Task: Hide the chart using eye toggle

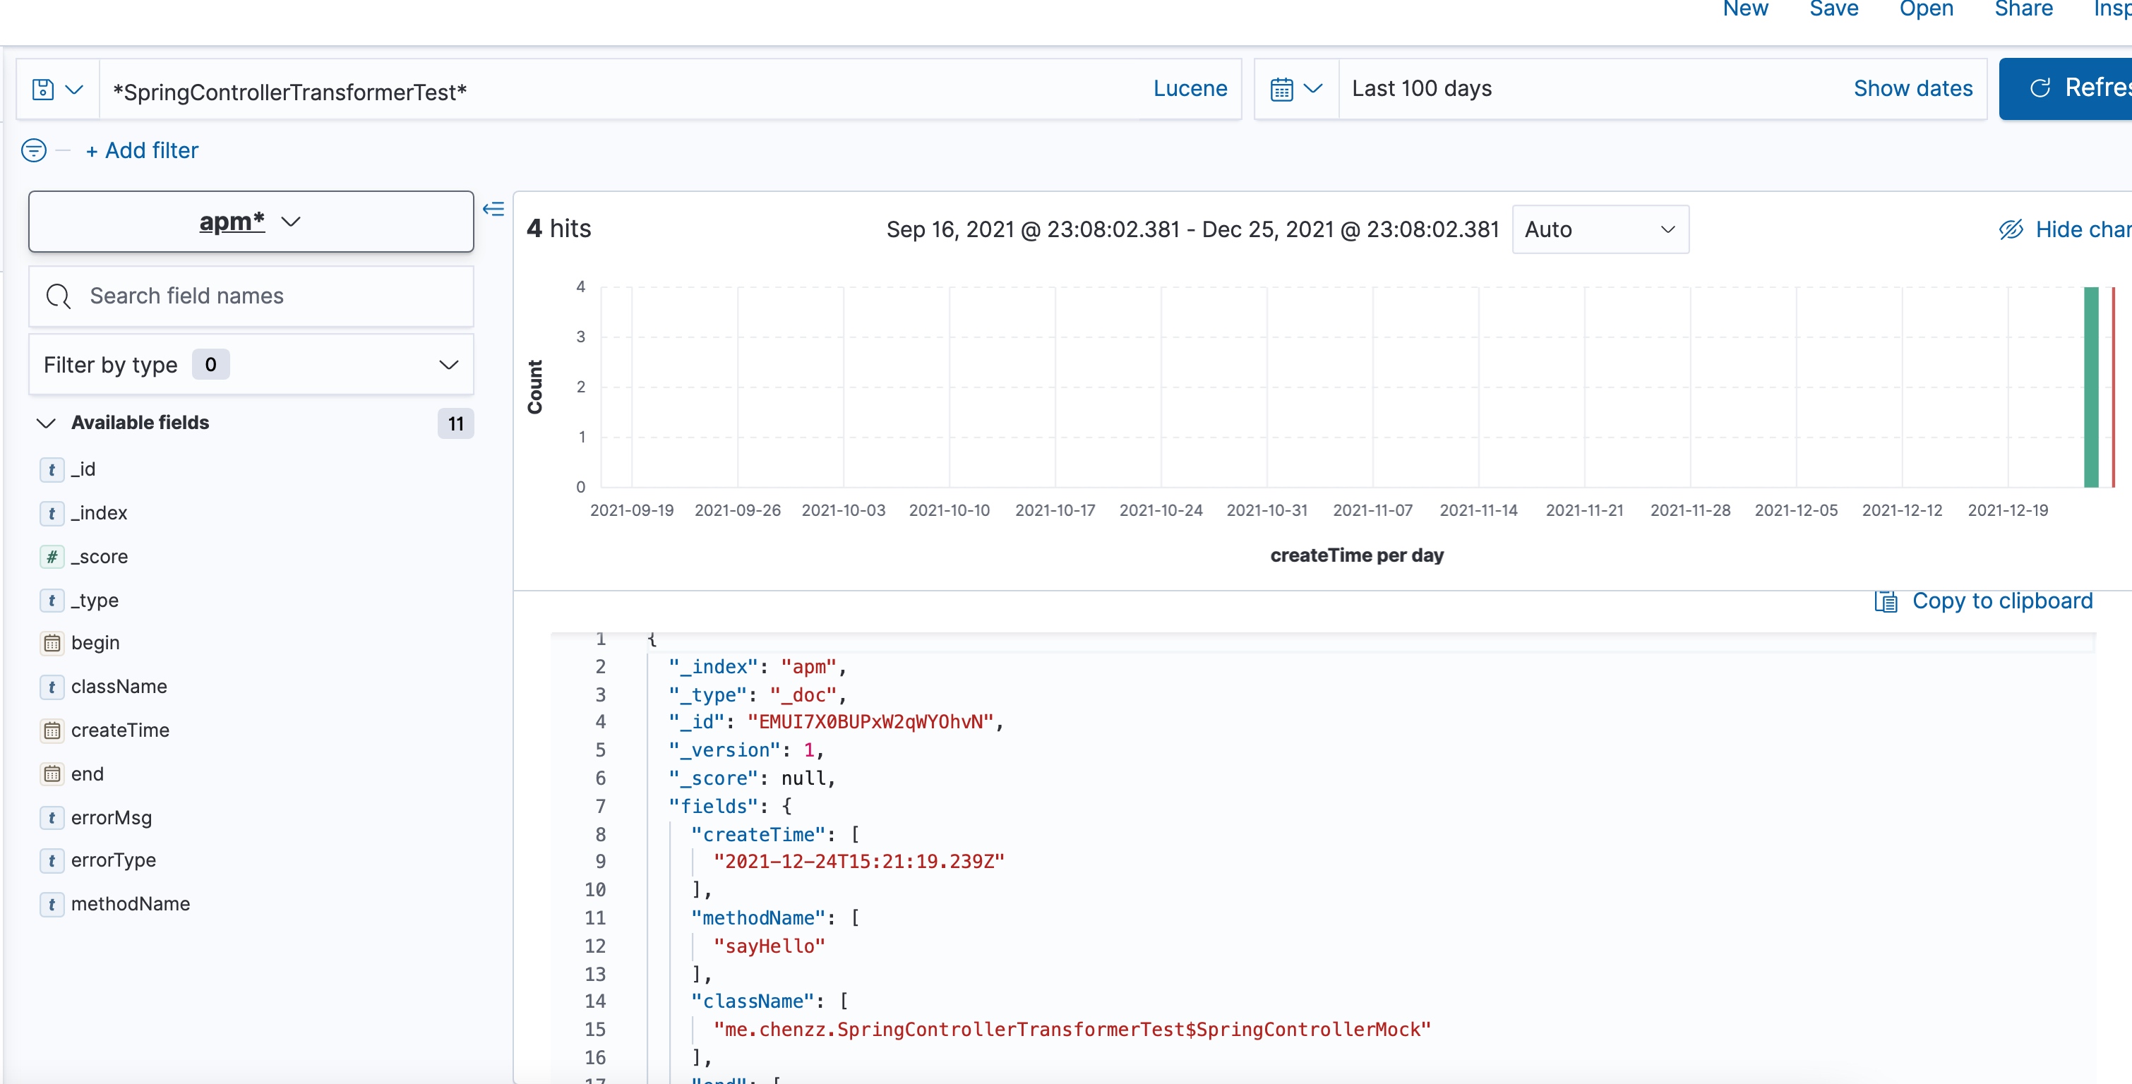Action: pos(2011,229)
